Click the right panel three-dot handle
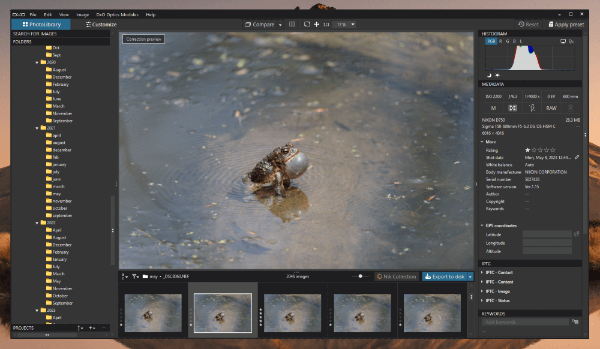 [585, 134]
